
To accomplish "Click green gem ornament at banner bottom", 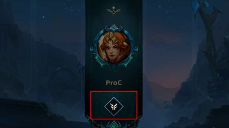I will 114,125.
